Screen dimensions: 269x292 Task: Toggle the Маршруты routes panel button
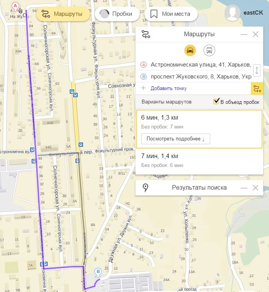pyautogui.click(x=63, y=14)
